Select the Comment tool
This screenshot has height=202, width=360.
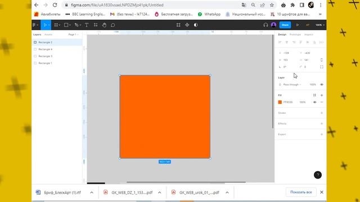pyautogui.click(x=113, y=25)
